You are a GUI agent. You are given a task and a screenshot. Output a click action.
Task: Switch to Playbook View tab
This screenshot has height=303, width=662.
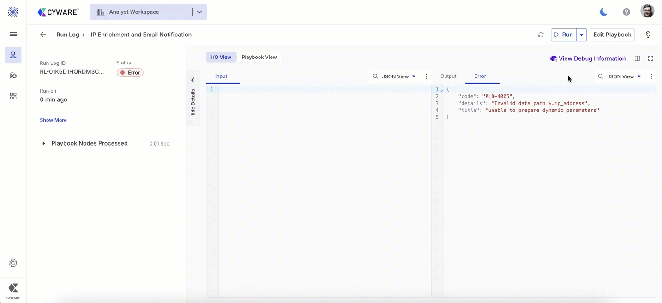pyautogui.click(x=259, y=57)
